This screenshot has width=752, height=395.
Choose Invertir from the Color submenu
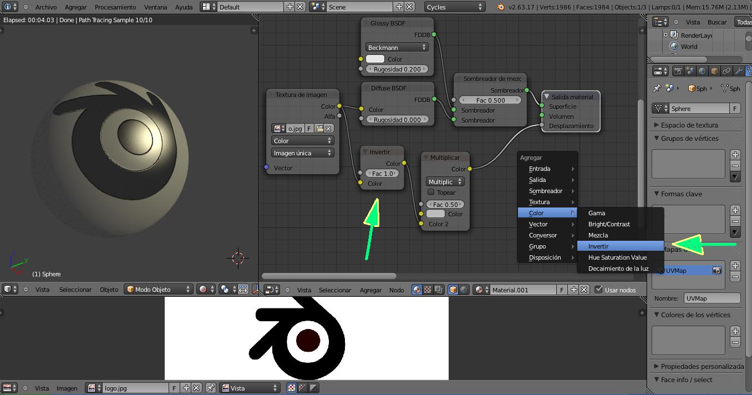pos(599,246)
